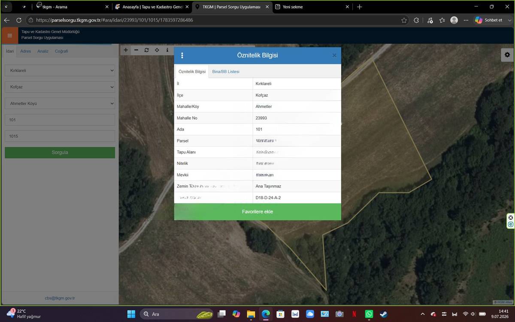Open the browser profile avatar
This screenshot has height=322, width=515.
coord(454,20)
